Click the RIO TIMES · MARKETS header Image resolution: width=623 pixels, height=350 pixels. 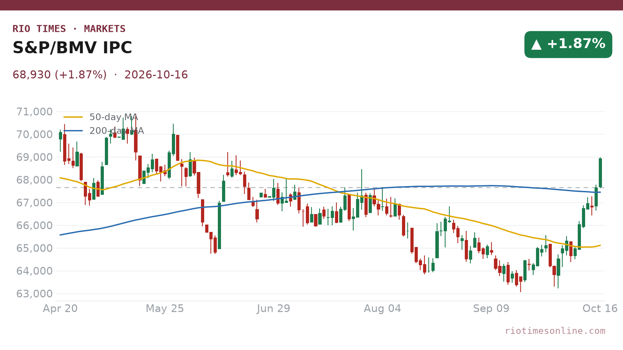(x=69, y=29)
